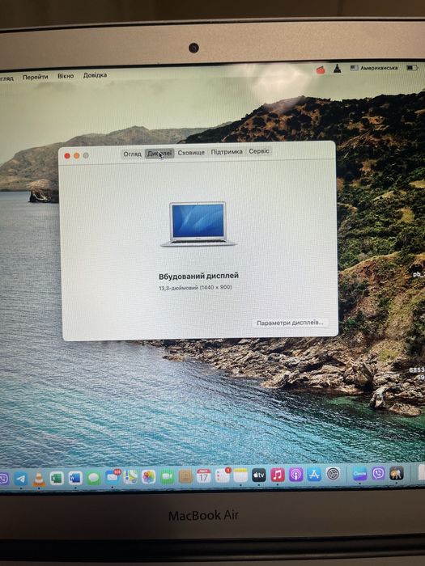Viewport: 425px width, 566px height.
Task: Click the VLC cone menu bar icon
Action: (338, 69)
